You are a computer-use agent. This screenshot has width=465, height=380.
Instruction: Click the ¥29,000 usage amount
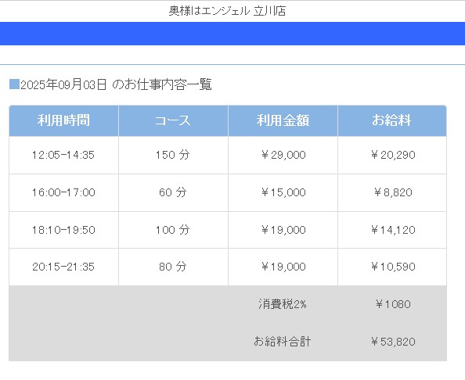pos(283,155)
